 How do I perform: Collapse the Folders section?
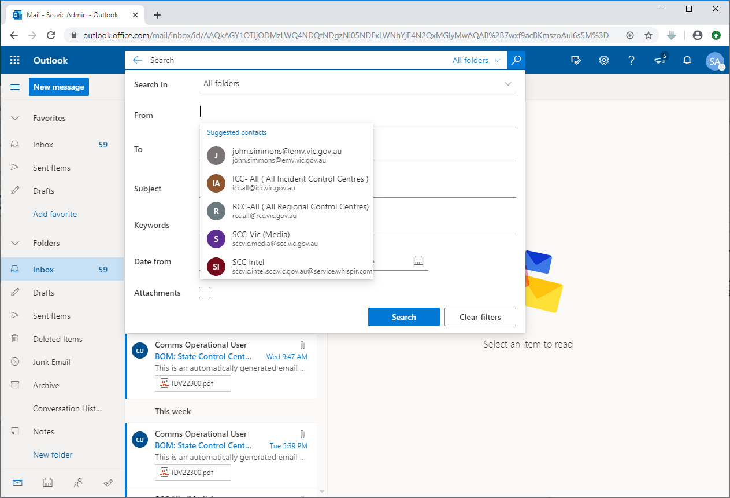[16, 243]
